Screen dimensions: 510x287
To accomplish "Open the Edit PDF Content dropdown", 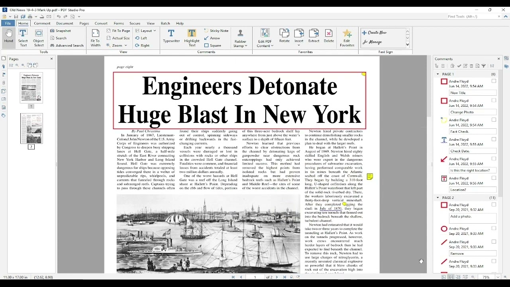I will 265,38.
